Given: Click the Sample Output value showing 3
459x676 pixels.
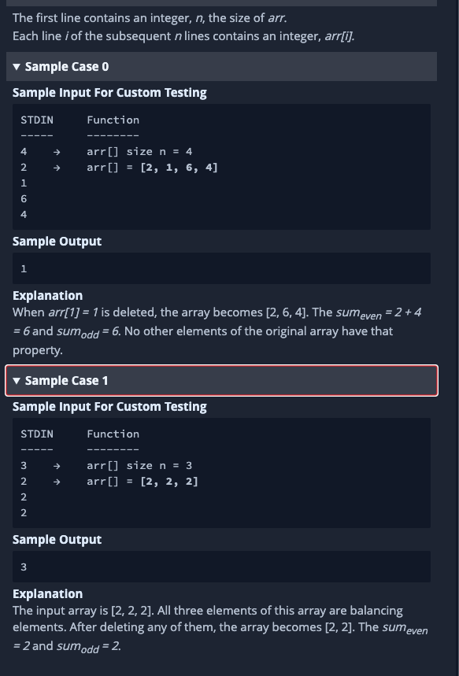Looking at the screenshot, I should tap(24, 566).
